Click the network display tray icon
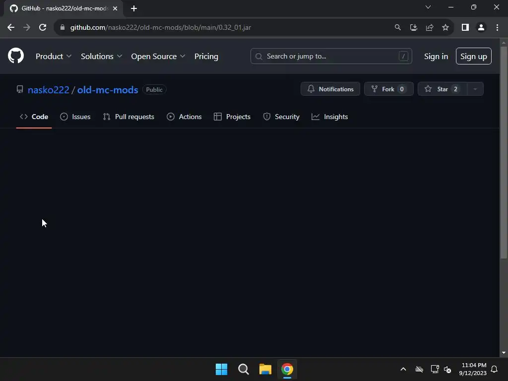508x381 pixels. pyautogui.click(x=435, y=369)
